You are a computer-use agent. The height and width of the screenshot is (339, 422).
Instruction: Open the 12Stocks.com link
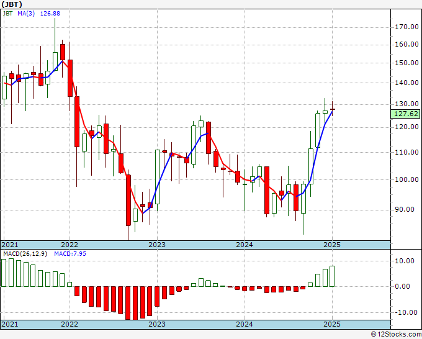pos(396,335)
